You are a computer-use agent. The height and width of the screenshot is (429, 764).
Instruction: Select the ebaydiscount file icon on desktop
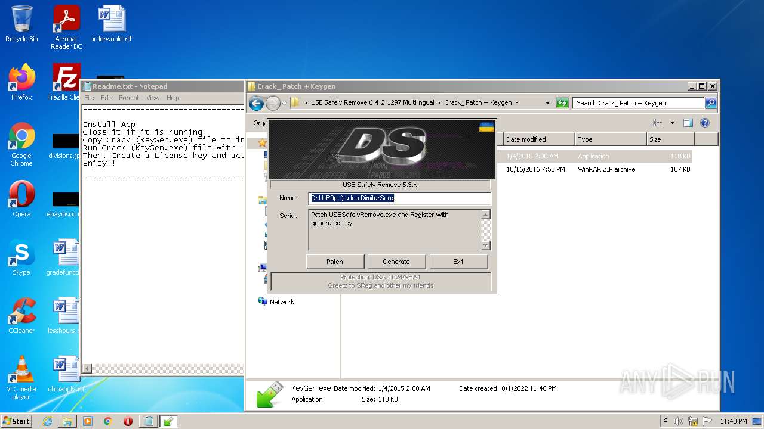[65, 205]
